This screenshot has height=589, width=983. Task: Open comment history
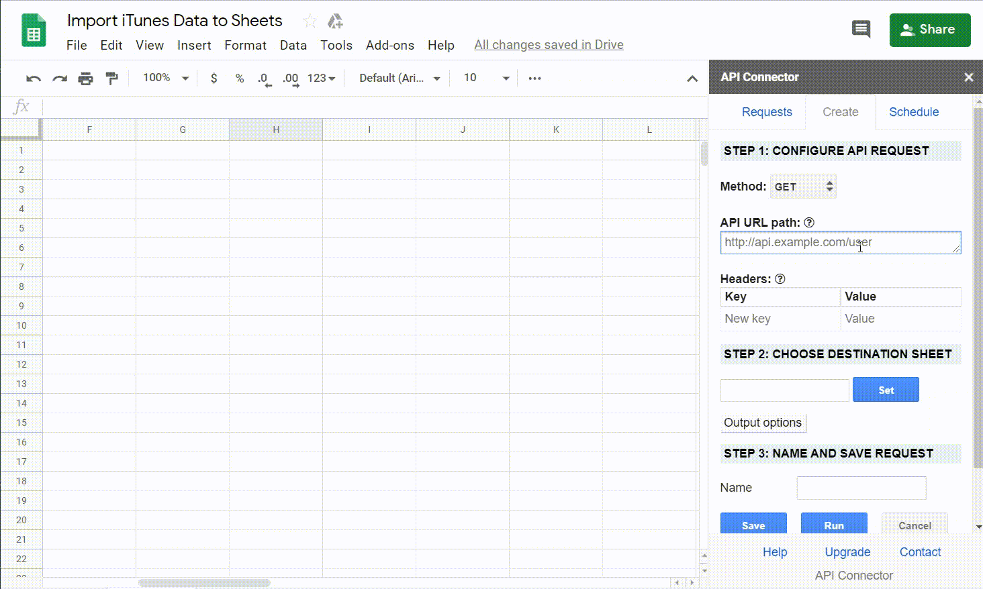point(861,30)
